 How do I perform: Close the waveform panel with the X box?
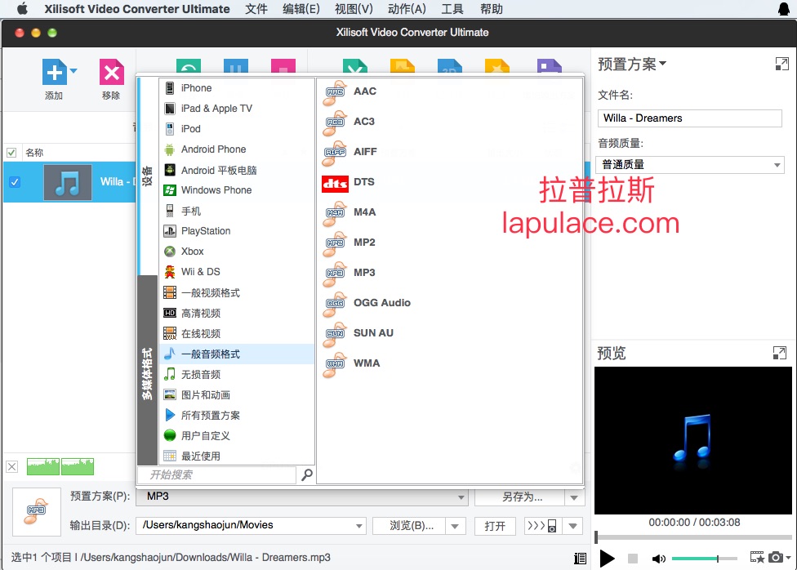click(x=12, y=467)
